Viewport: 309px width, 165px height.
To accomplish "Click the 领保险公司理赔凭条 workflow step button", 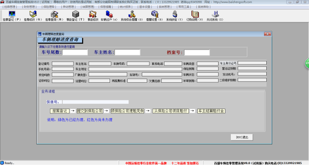I will 127,111.
